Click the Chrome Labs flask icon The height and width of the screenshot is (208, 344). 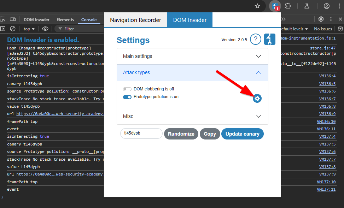(x=307, y=6)
